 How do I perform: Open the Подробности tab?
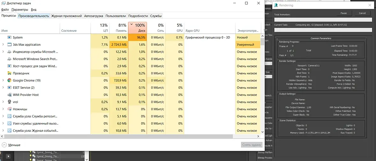138,16
